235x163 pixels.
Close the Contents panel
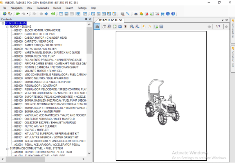(x=90, y=19)
